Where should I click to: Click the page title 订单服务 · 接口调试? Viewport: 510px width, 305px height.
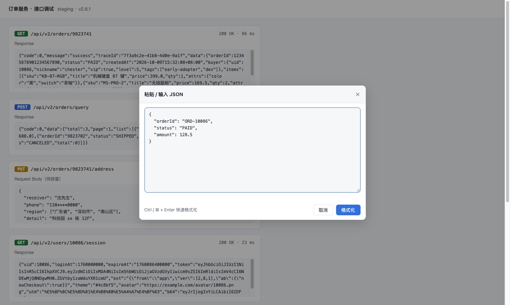pos(31,9)
